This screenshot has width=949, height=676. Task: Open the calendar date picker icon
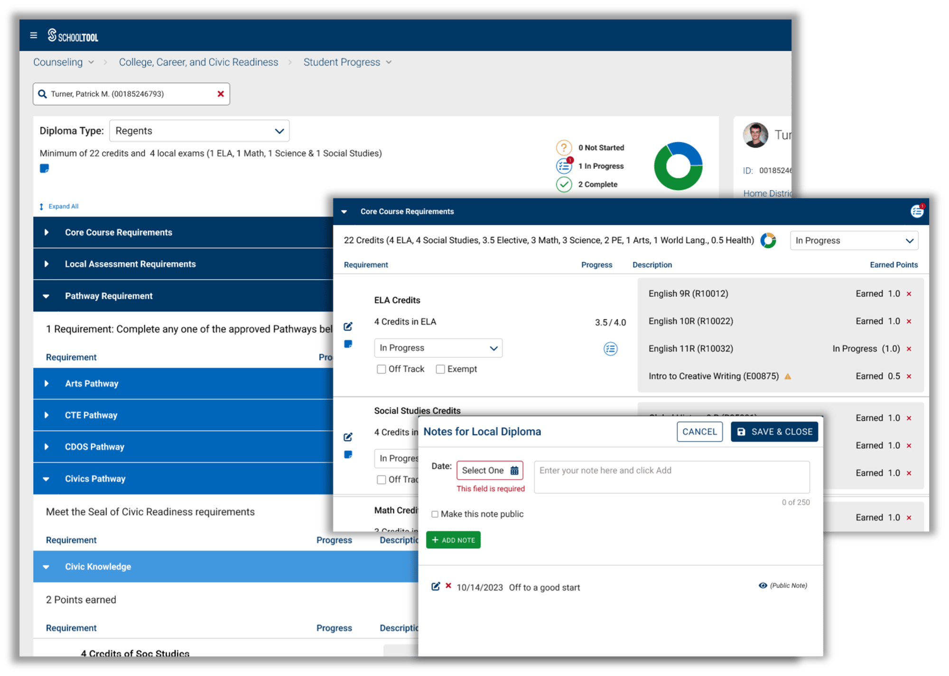514,471
